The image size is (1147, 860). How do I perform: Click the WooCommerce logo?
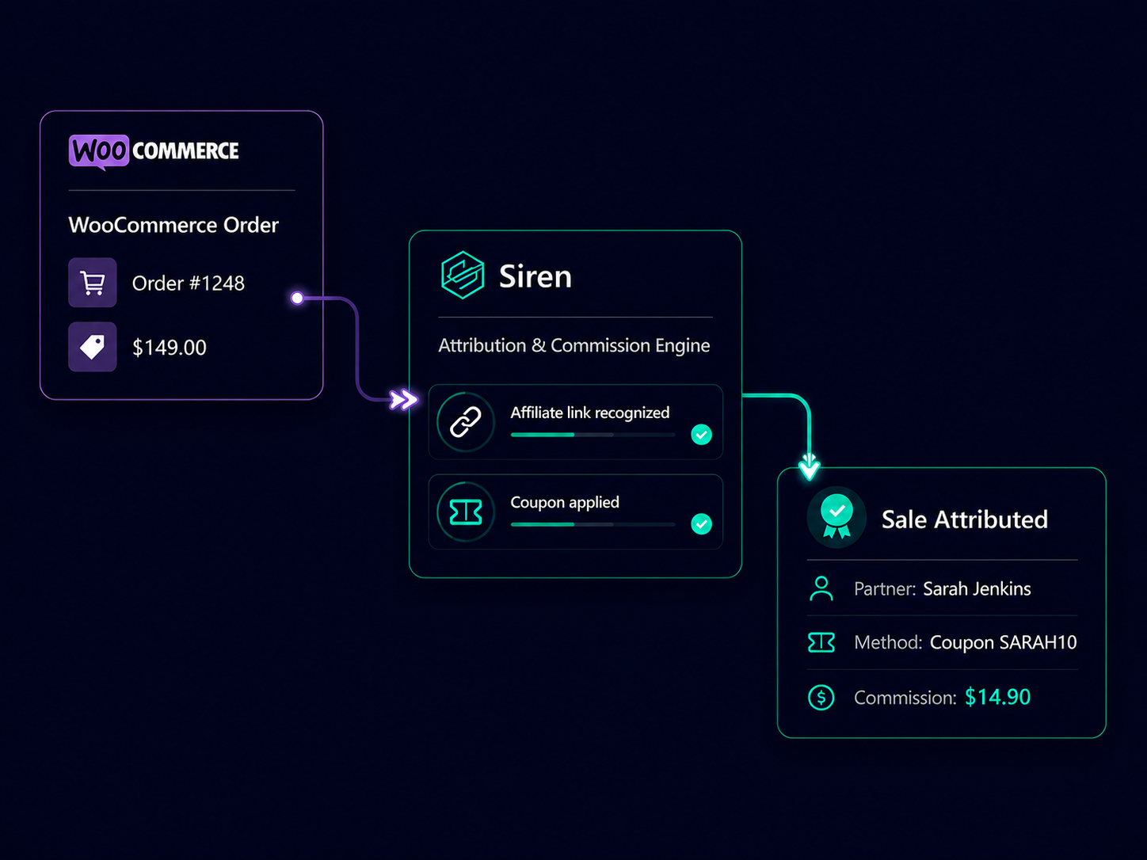pyautogui.click(x=154, y=151)
